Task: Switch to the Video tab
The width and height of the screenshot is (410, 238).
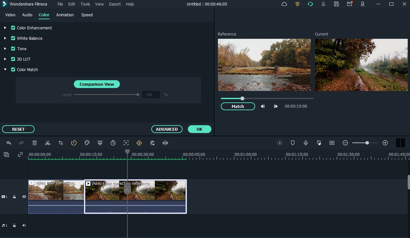Action: (10, 15)
